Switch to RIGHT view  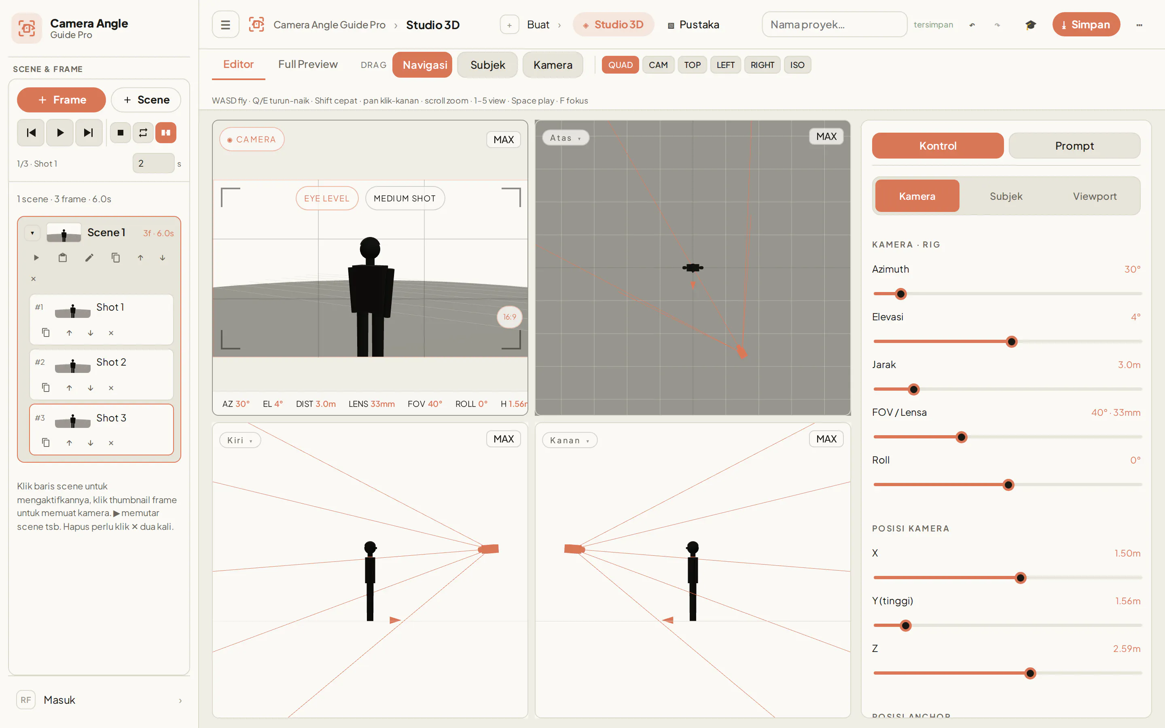[762, 65]
